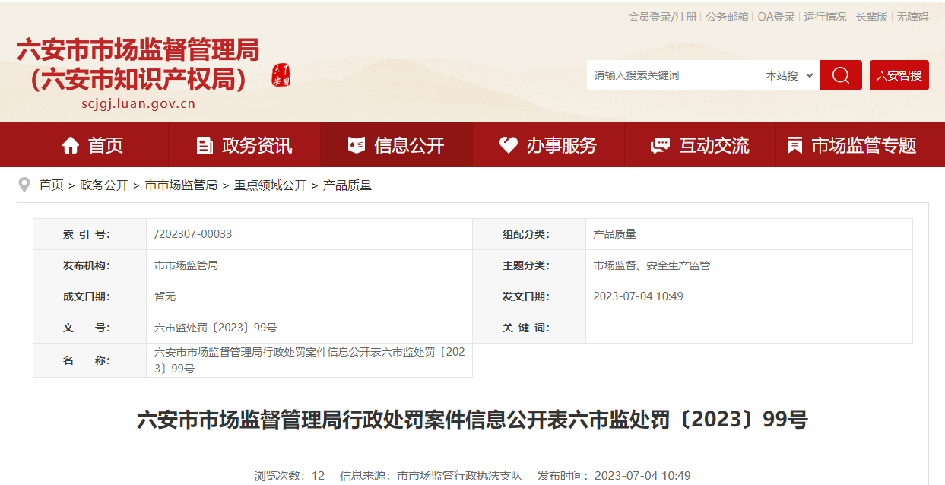The height and width of the screenshot is (485, 945).
Task: Click the red seal logo emblem
Action: pos(281,75)
